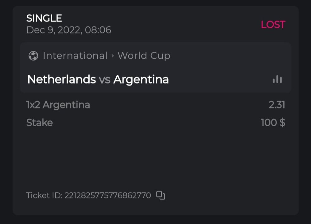
Task: Click empty area below Stake row
Action: click(x=155, y=156)
